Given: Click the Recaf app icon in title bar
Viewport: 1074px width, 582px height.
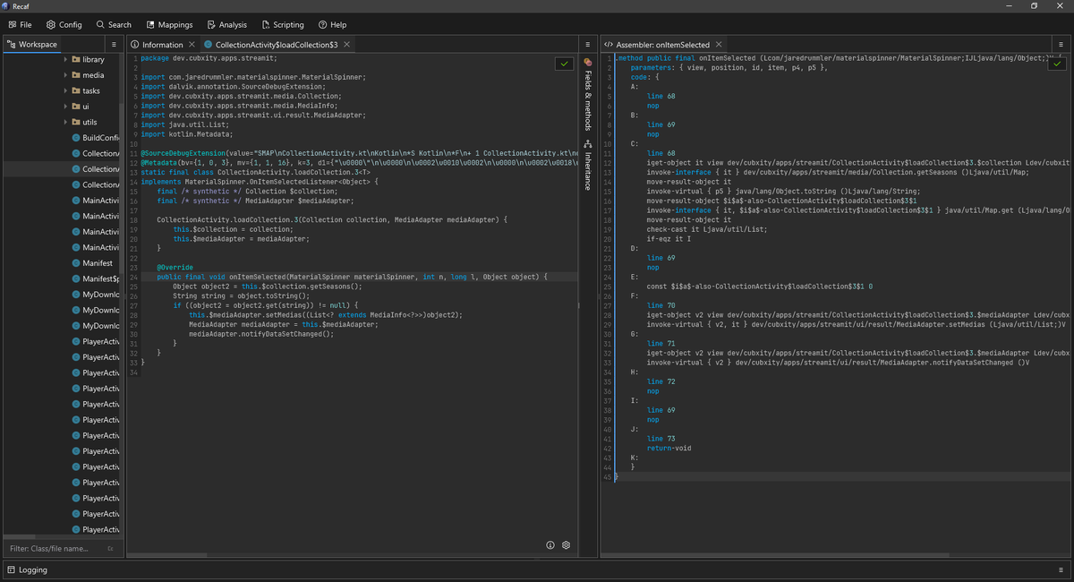Looking at the screenshot, I should [x=6, y=5].
